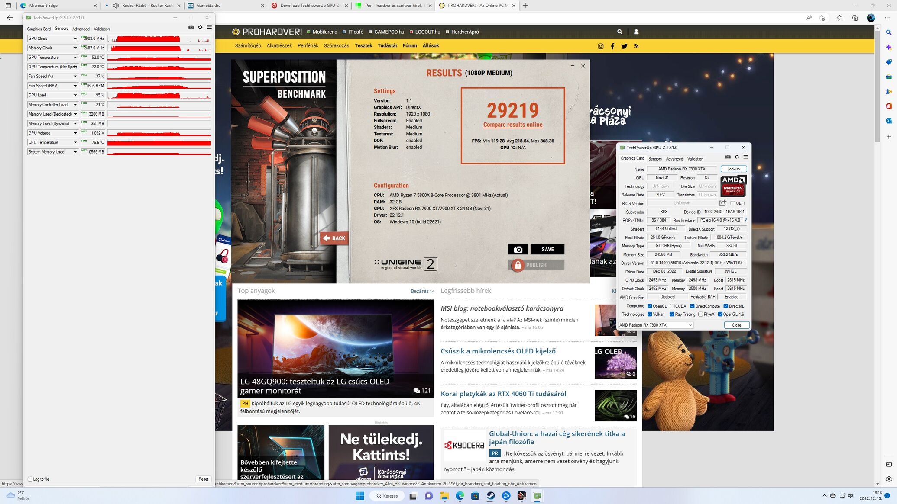
Task: Collapse Top anyagok with Bezárás chevron
Action: [x=422, y=291]
